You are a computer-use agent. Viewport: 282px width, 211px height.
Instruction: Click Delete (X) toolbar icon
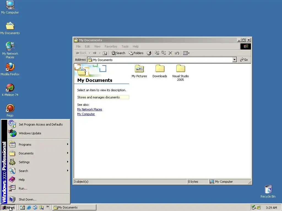coord(170,53)
